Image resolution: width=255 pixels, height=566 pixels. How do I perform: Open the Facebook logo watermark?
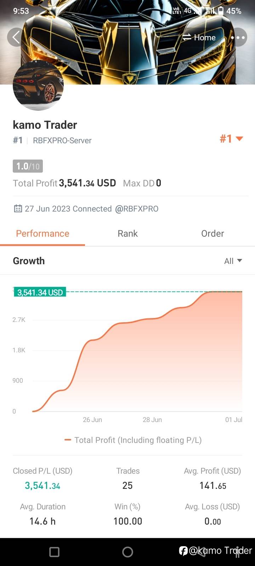click(183, 550)
